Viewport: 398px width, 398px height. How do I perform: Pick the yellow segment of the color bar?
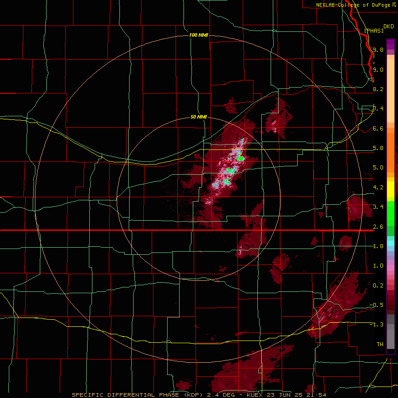pos(390,189)
